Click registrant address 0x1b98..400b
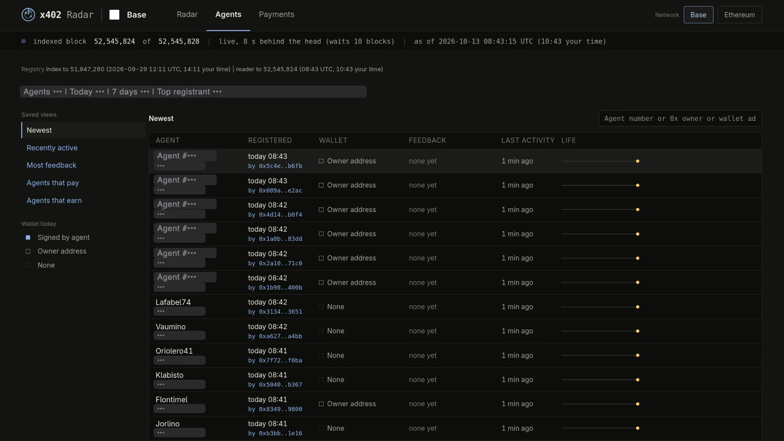 (x=281, y=287)
